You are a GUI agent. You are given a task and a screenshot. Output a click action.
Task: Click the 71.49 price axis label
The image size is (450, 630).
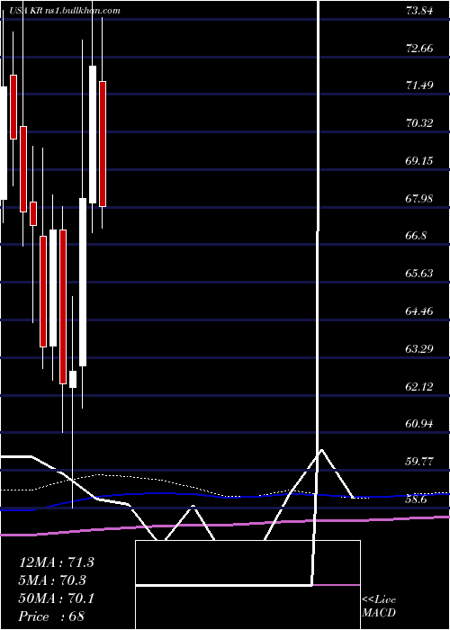point(419,85)
